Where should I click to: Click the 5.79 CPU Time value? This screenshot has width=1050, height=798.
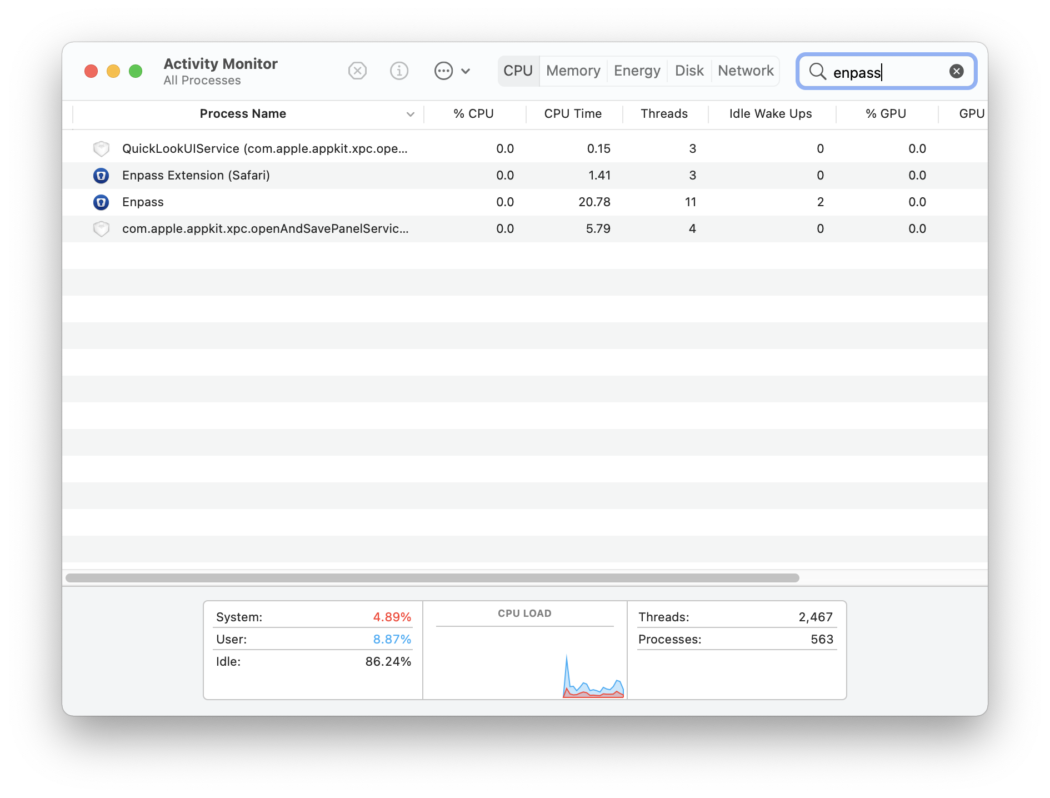pyautogui.click(x=598, y=229)
